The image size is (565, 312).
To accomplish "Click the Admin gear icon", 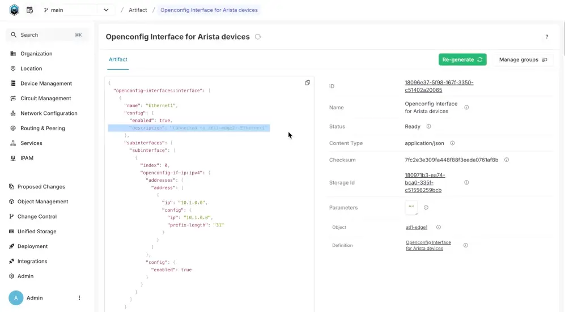I will [x=11, y=276].
